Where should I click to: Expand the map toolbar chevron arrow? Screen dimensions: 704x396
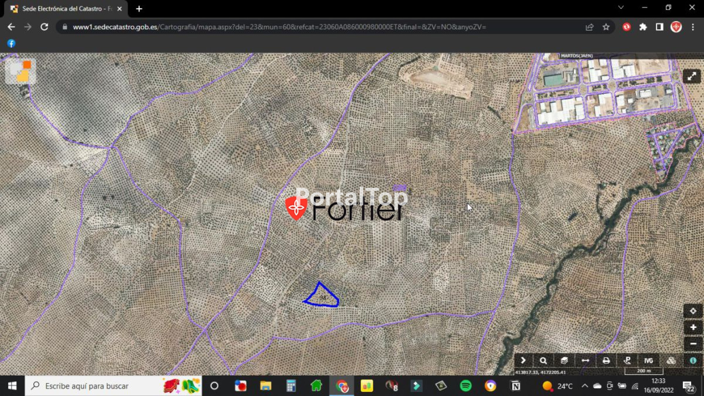[x=523, y=361]
